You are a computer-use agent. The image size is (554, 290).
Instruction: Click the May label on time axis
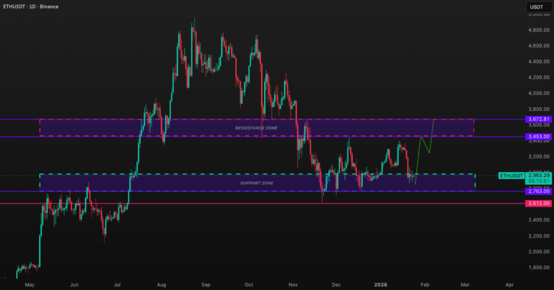[30, 285]
